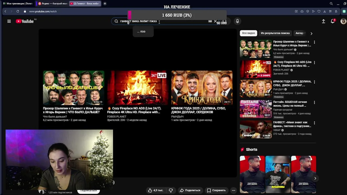Open the browser easy setup sliders icon
The width and height of the screenshot is (347, 195).
pyautogui.click(x=330, y=11)
